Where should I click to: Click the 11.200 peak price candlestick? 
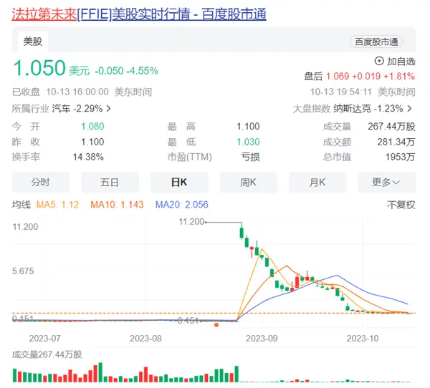pyautogui.click(x=242, y=231)
